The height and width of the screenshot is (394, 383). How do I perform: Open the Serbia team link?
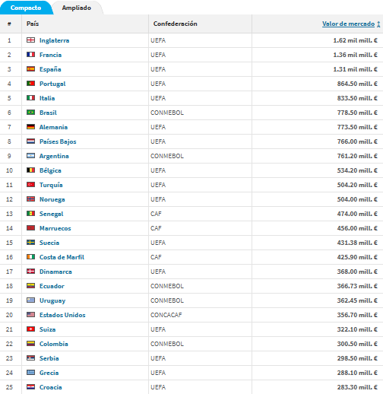click(x=49, y=358)
